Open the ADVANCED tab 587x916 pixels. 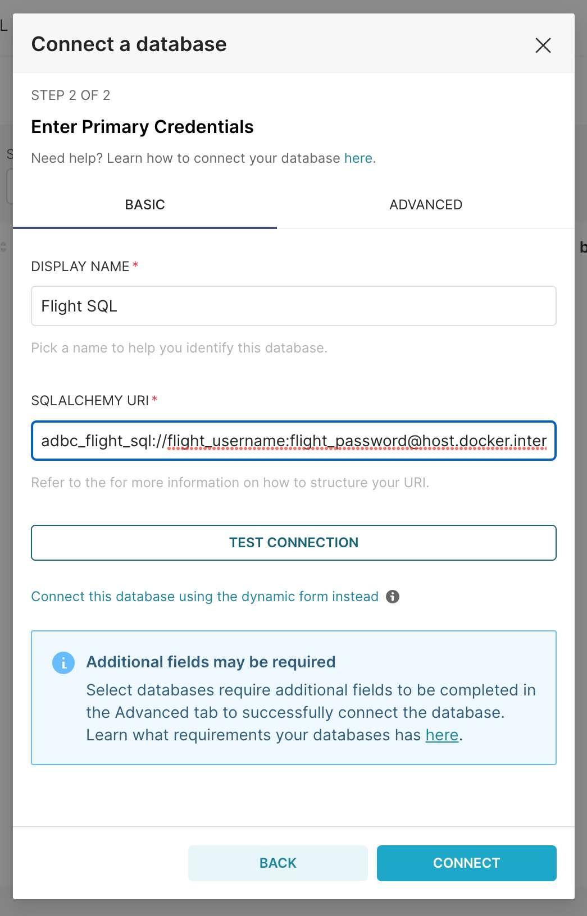point(426,205)
